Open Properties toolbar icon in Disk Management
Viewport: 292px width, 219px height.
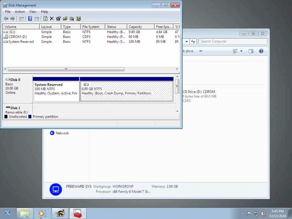click(58, 19)
